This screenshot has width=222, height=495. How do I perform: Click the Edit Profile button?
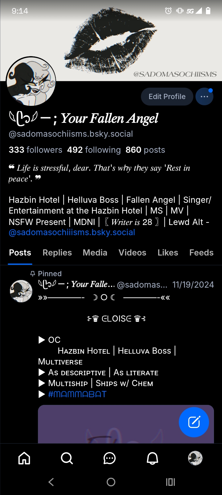click(x=167, y=97)
